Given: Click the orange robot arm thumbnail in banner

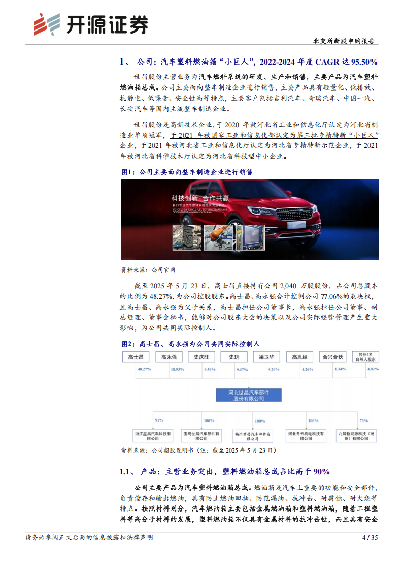Looking at the screenshot, I should (218, 237).
